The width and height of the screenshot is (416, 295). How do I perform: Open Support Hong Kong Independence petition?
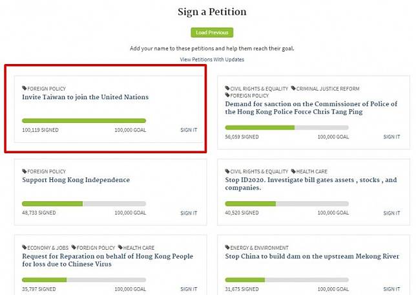tap(76, 180)
